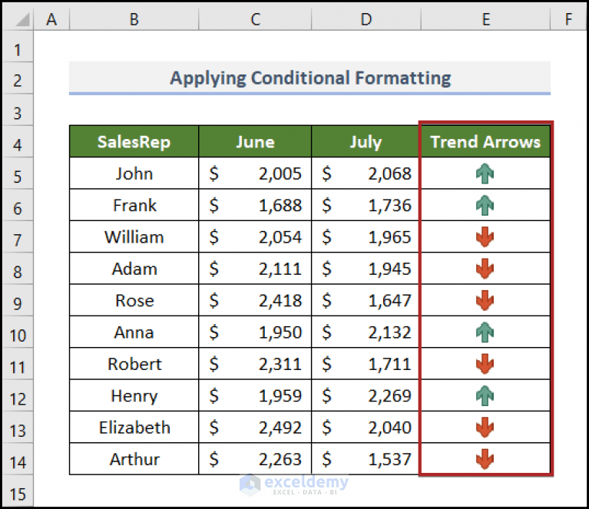Click the cell containing Henry
Viewport: 589px width, 509px height.
pyautogui.click(x=134, y=395)
